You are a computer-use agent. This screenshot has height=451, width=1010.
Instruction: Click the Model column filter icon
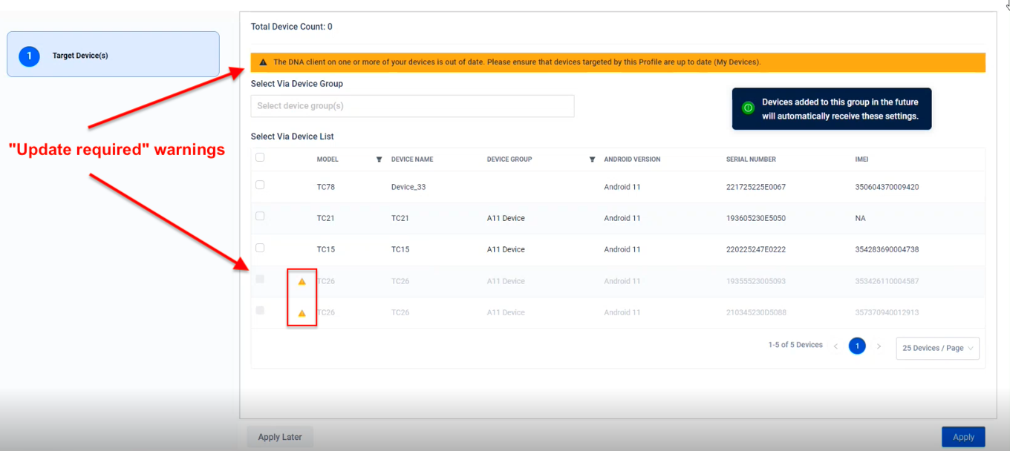379,159
